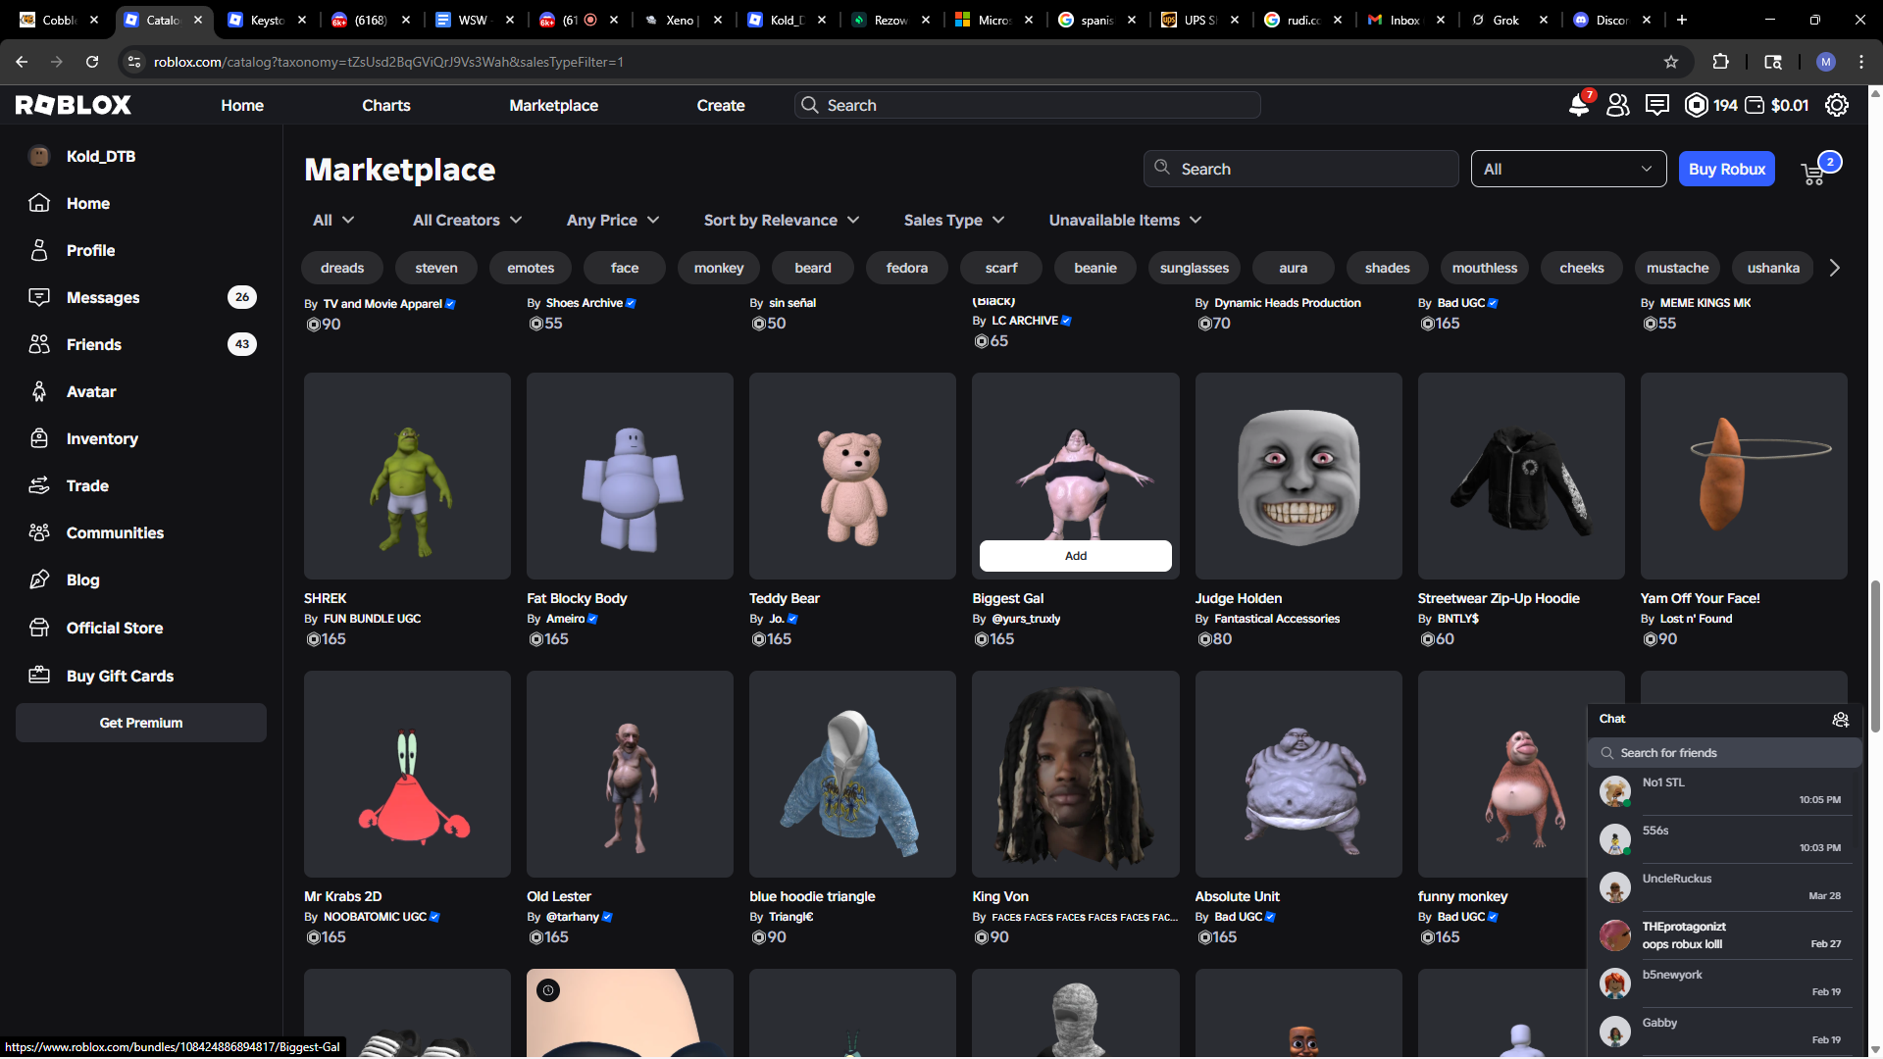The image size is (1883, 1059).
Task: Show more topic chips with right chevron
Action: [x=1835, y=268]
